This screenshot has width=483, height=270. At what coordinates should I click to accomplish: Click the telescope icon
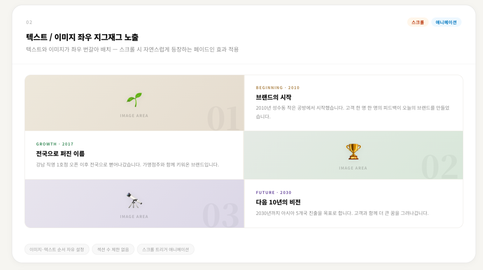(134, 200)
